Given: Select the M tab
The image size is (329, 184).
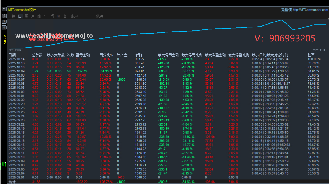Looking at the screenshot, I should click(x=59, y=16).
